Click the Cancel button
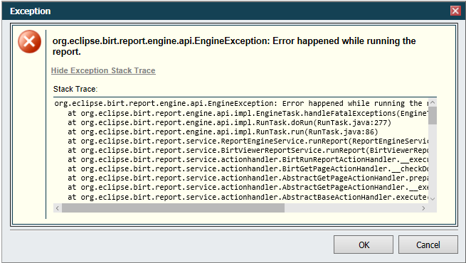Screen dimensions: 466x263 [x=428, y=245]
